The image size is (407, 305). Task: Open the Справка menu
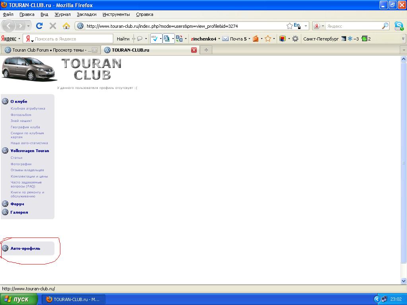[145, 14]
